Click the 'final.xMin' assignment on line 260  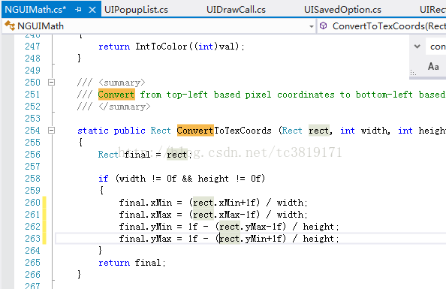click(213, 203)
